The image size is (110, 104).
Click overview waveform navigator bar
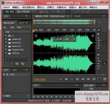pos(64,22)
